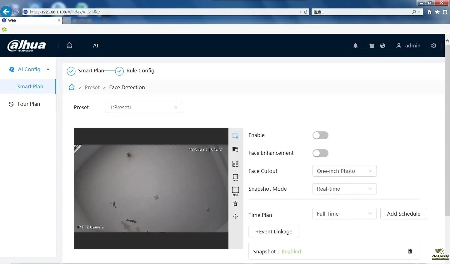
Task: Click the Add Schedule button
Action: point(403,214)
